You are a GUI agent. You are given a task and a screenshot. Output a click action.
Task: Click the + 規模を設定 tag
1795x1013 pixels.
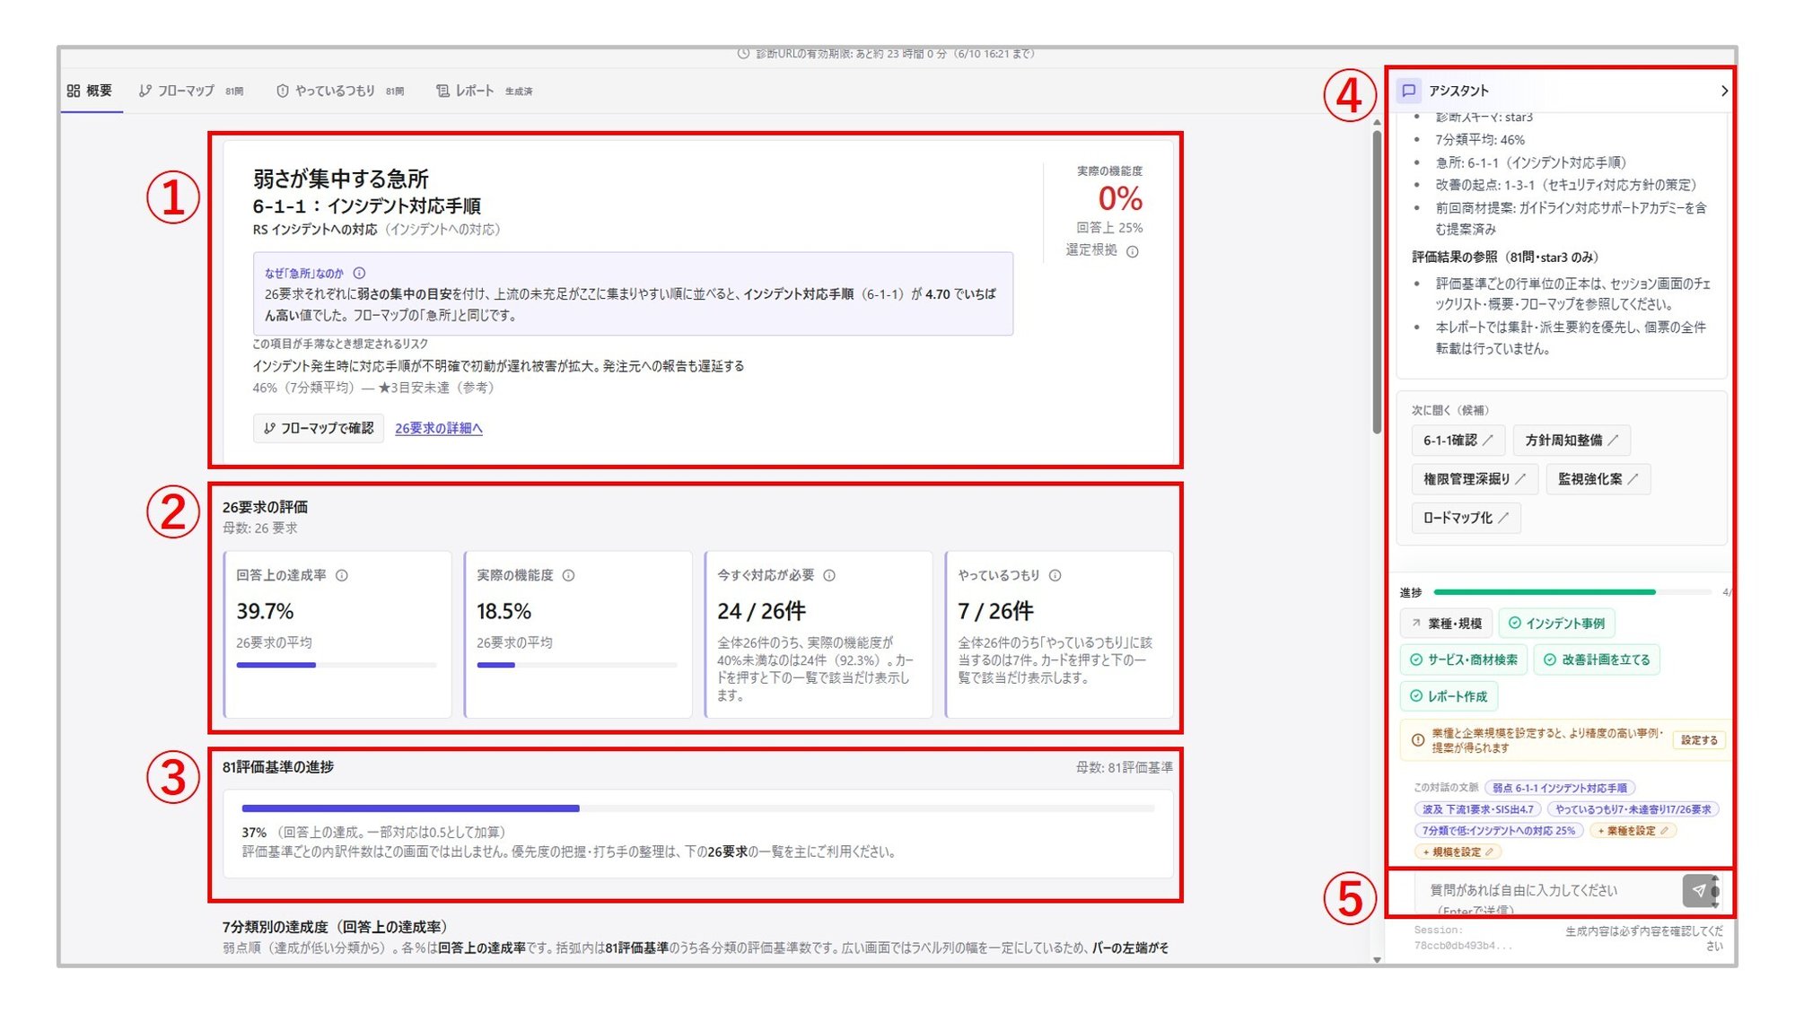click(1458, 852)
